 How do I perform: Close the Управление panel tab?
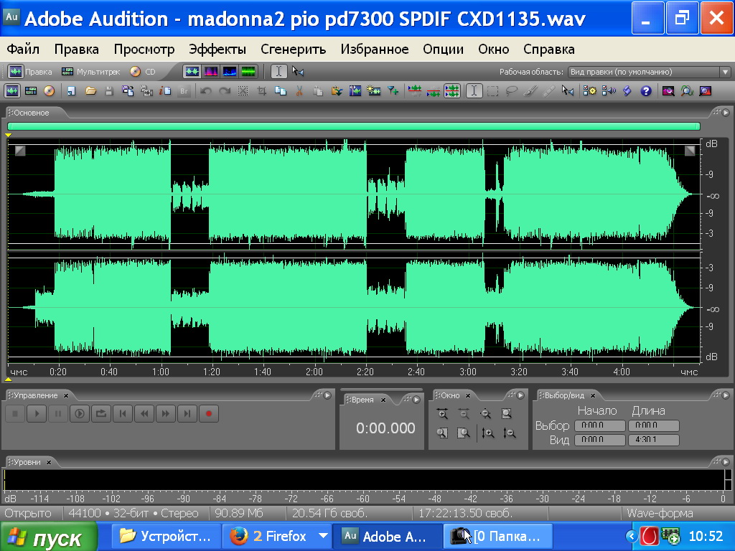tap(66, 396)
